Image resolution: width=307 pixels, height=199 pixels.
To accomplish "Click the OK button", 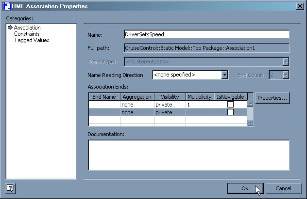I will pyautogui.click(x=245, y=188).
